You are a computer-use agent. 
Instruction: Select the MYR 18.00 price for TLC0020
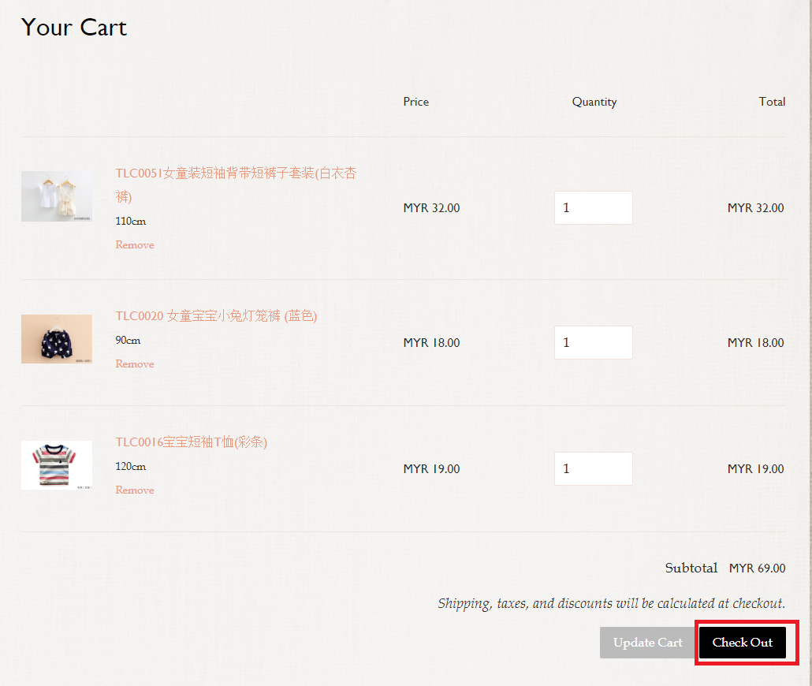[431, 342]
